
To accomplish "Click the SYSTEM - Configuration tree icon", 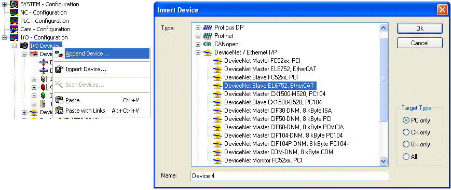I will (x=14, y=4).
